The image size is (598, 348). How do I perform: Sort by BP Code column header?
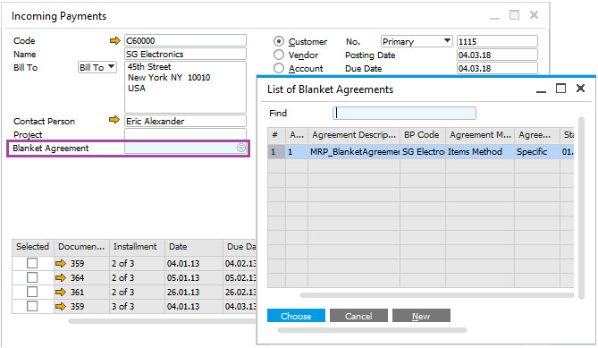coord(423,135)
